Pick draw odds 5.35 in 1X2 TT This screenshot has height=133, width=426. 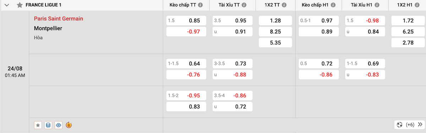pos(275,43)
